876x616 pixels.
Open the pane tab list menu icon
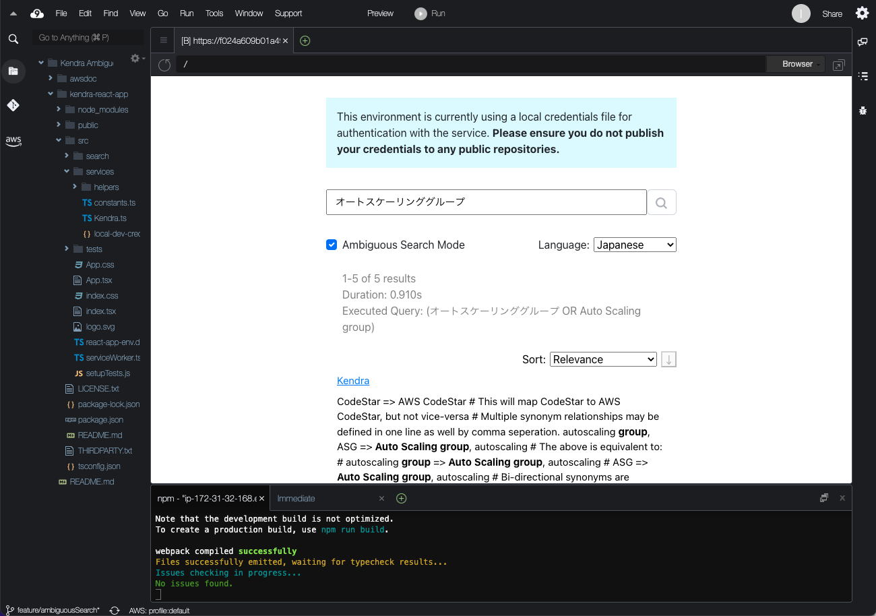coord(163,40)
